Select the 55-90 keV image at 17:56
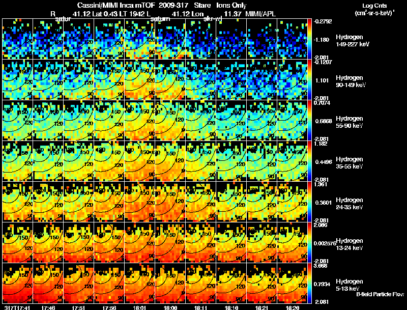Viewport: 407px width, 310px height. (x=109, y=121)
